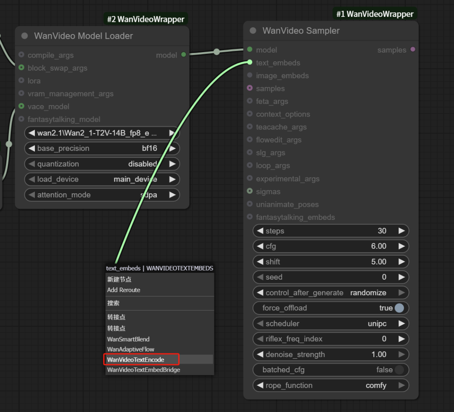Click the sigmas input dot on WanVideo Sampler

point(250,191)
